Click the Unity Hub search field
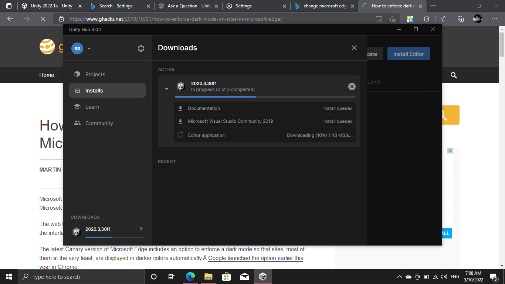The image size is (505, 284). pyautogui.click(x=398, y=82)
